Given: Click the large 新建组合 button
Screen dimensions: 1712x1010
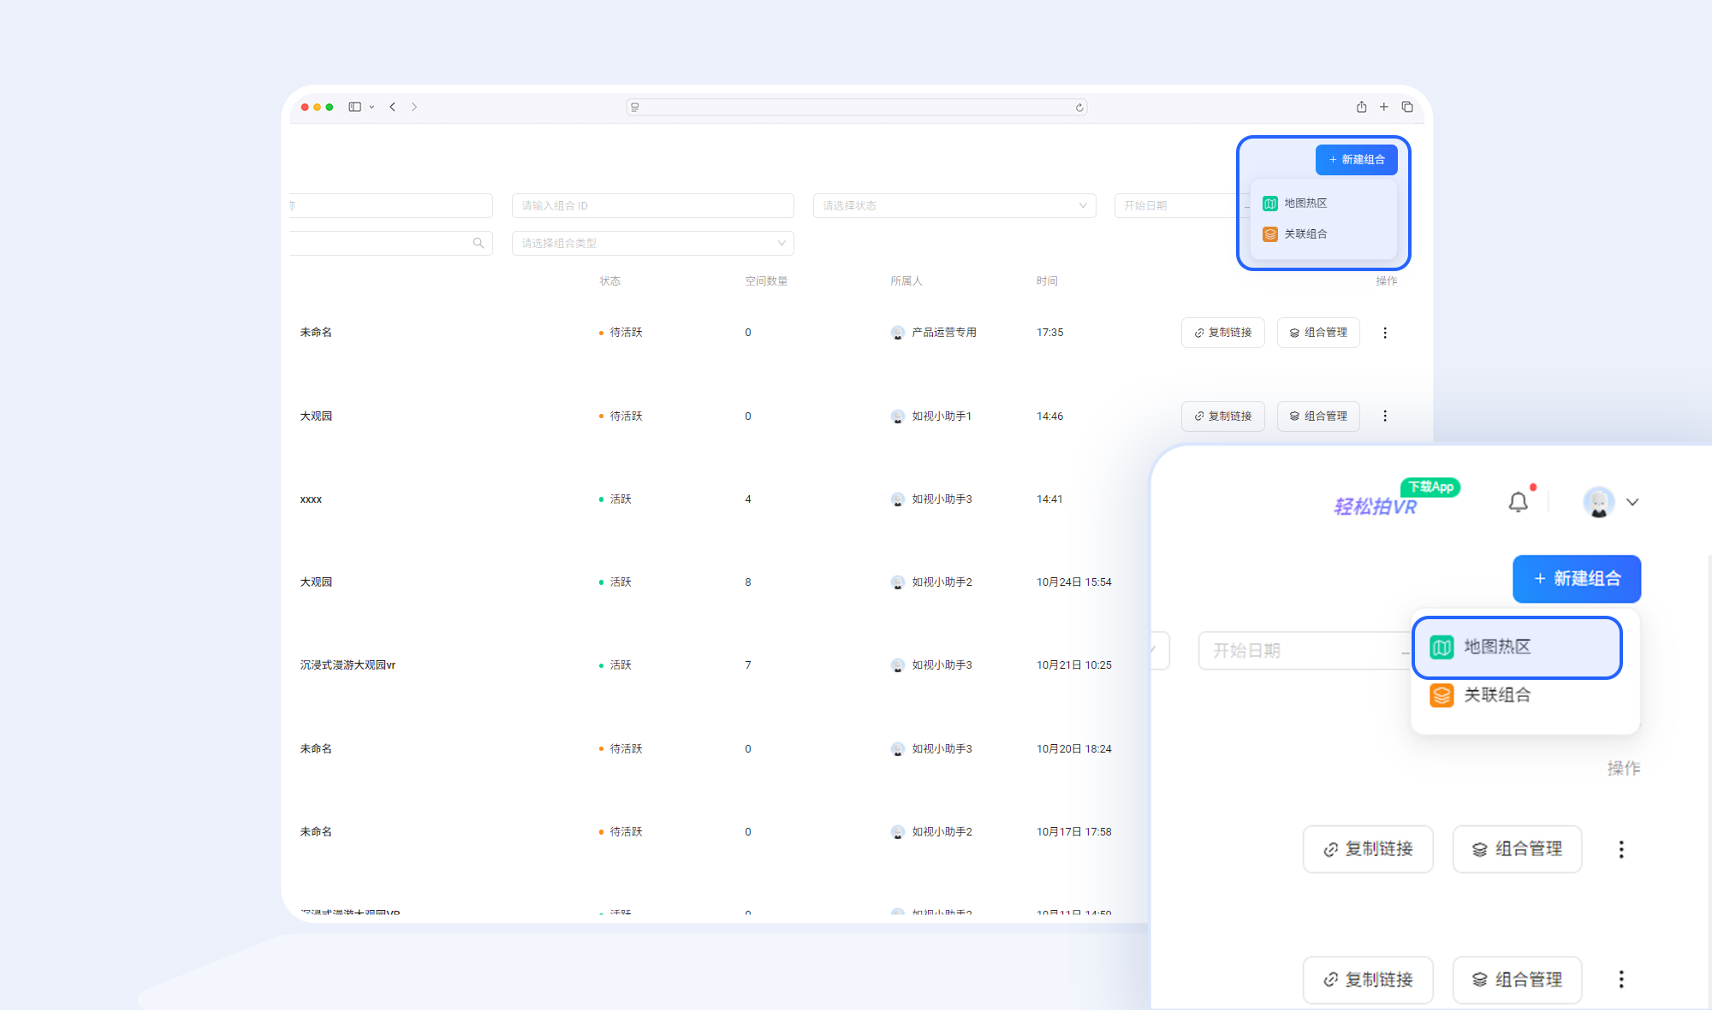Looking at the screenshot, I should coord(1576,579).
